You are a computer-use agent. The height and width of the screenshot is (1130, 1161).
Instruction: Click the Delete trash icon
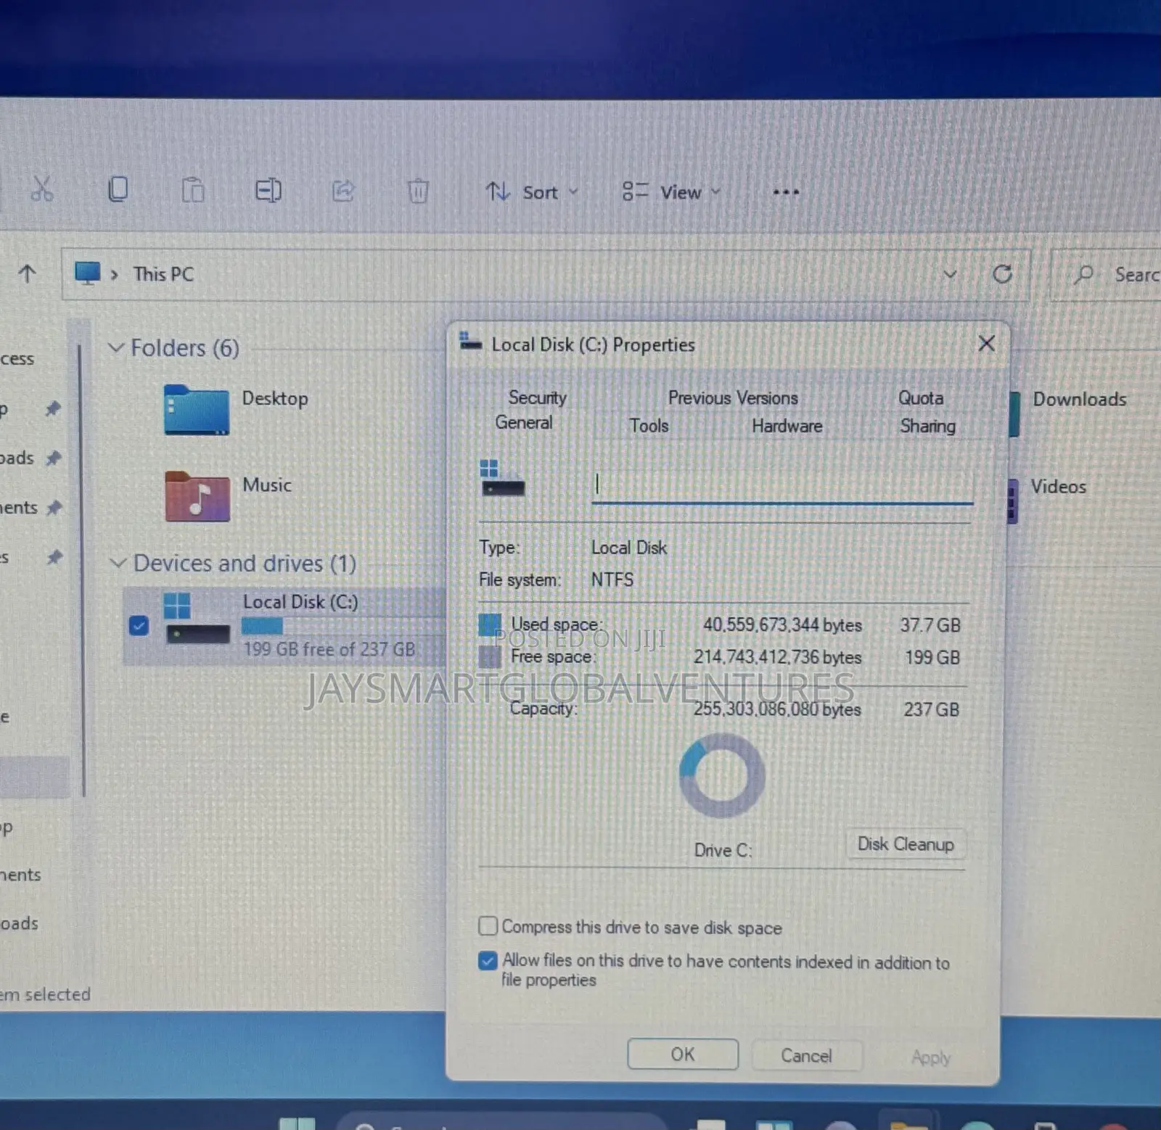pos(418,191)
